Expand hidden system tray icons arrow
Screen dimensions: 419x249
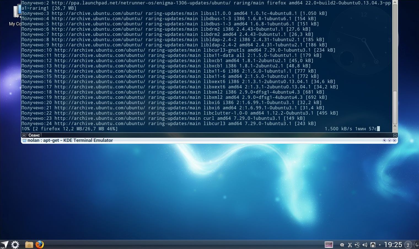coord(380,245)
